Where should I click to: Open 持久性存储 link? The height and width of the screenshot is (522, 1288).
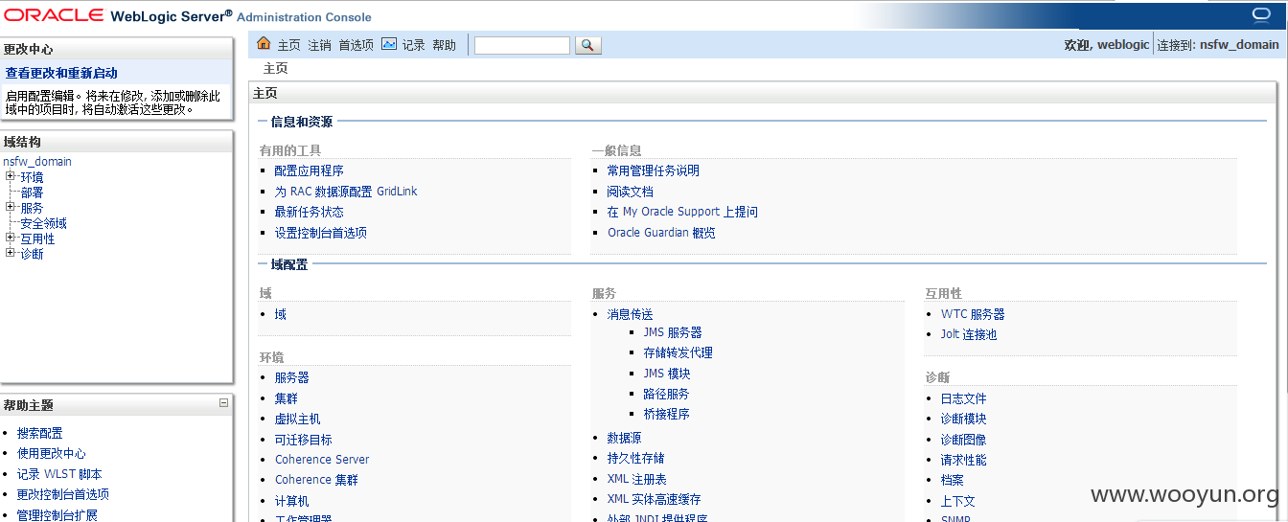pyautogui.click(x=635, y=458)
